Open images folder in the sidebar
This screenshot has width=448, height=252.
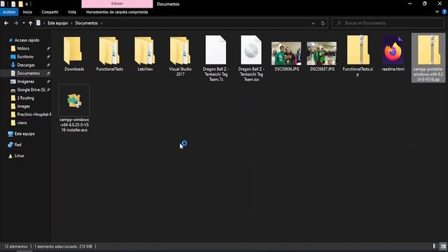(x=23, y=106)
